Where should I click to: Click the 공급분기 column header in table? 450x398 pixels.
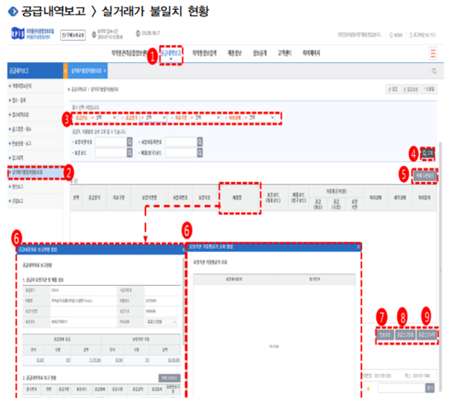pyautogui.click(x=94, y=198)
